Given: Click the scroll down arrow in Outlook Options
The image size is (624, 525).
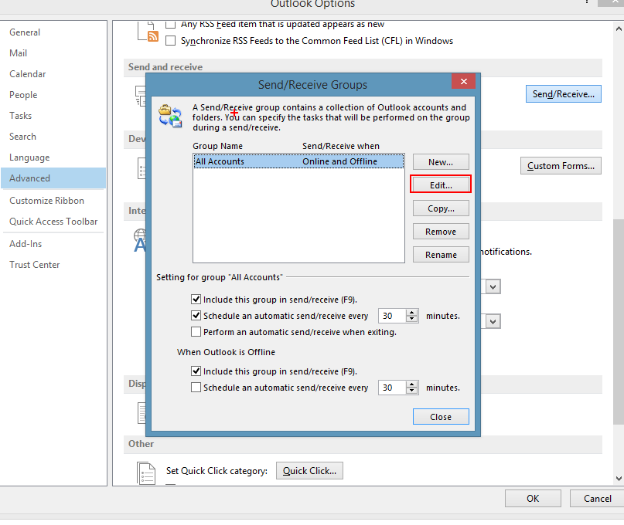Looking at the screenshot, I should tap(619, 479).
